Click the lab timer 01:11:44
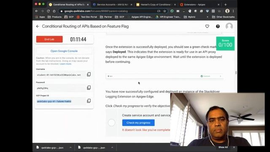 click(78, 39)
